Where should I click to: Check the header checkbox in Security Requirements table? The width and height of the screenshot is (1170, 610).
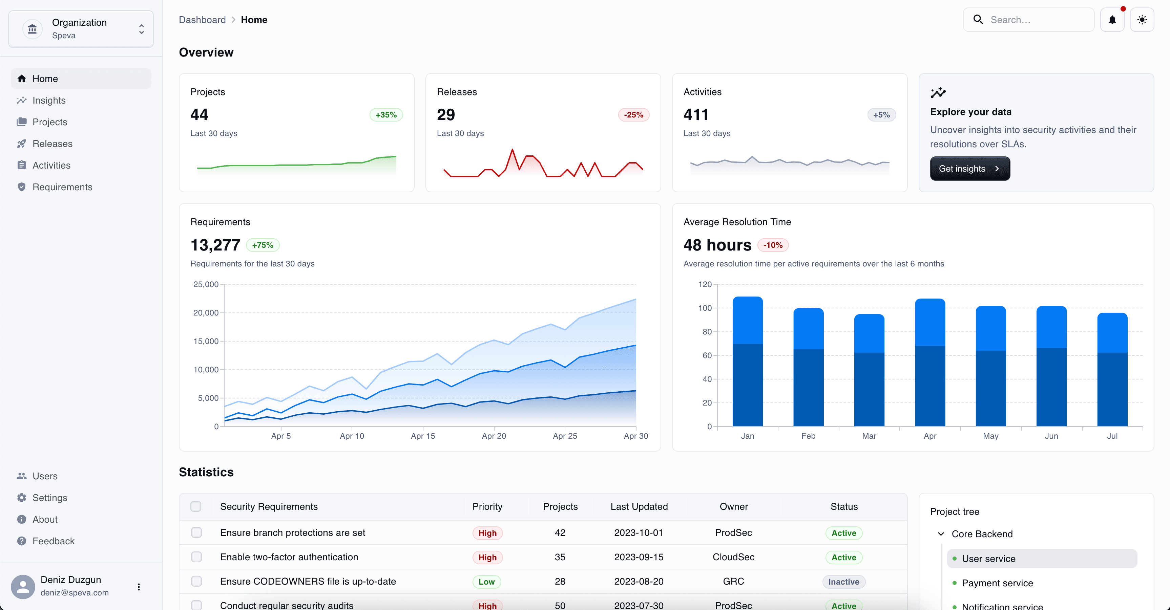pyautogui.click(x=196, y=506)
